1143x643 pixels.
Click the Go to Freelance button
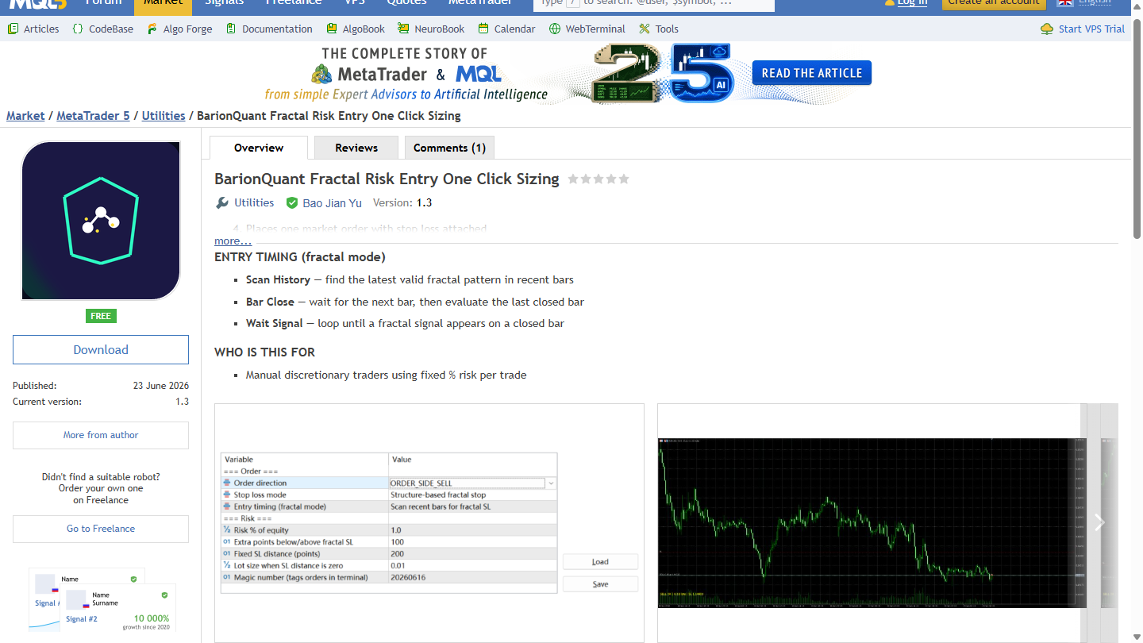101,529
